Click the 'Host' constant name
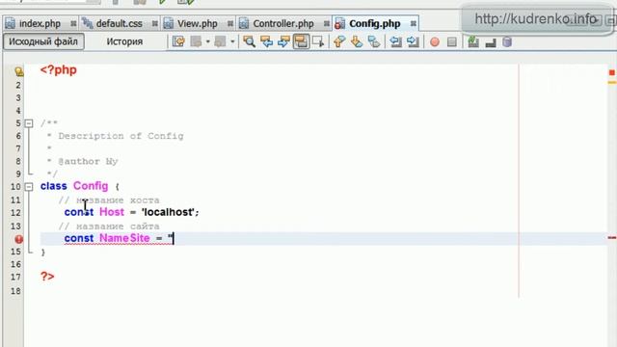The width and height of the screenshot is (617, 347). [x=112, y=212]
